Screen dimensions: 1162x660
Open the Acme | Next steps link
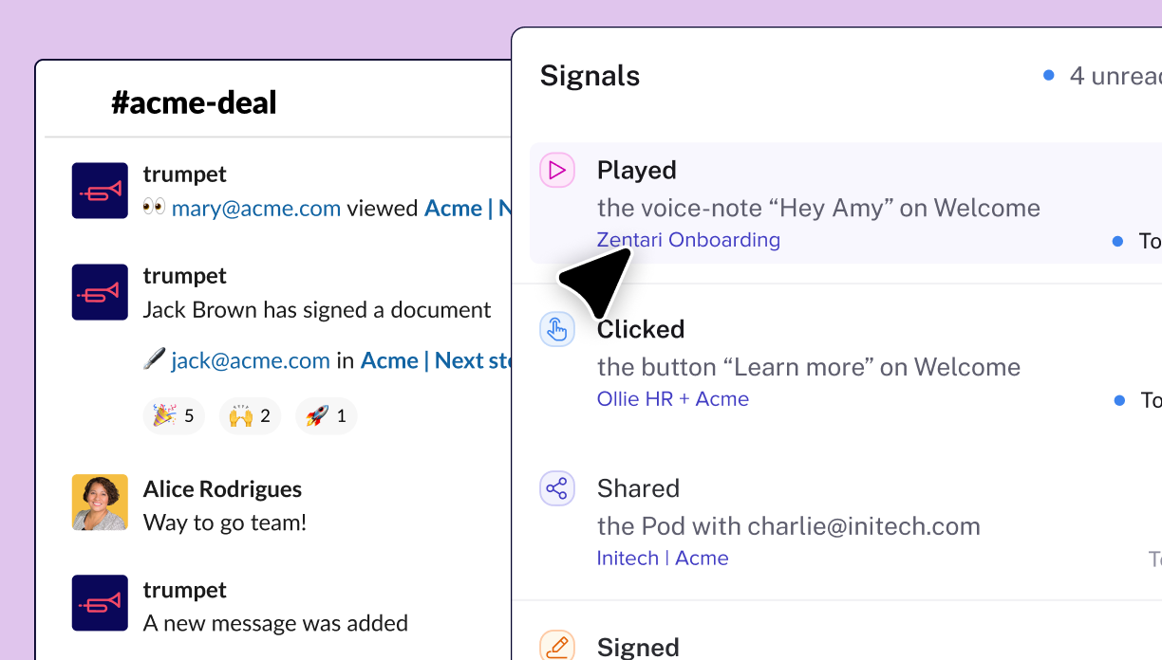[436, 360]
